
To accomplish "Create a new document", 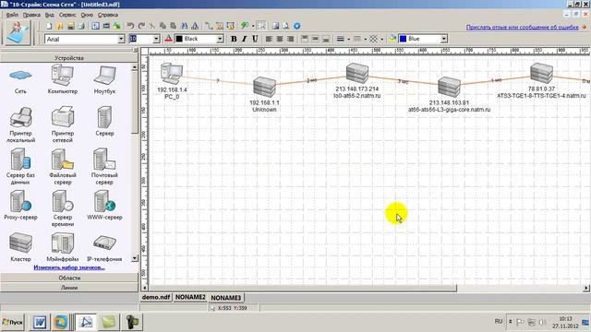I will tap(49, 26).
